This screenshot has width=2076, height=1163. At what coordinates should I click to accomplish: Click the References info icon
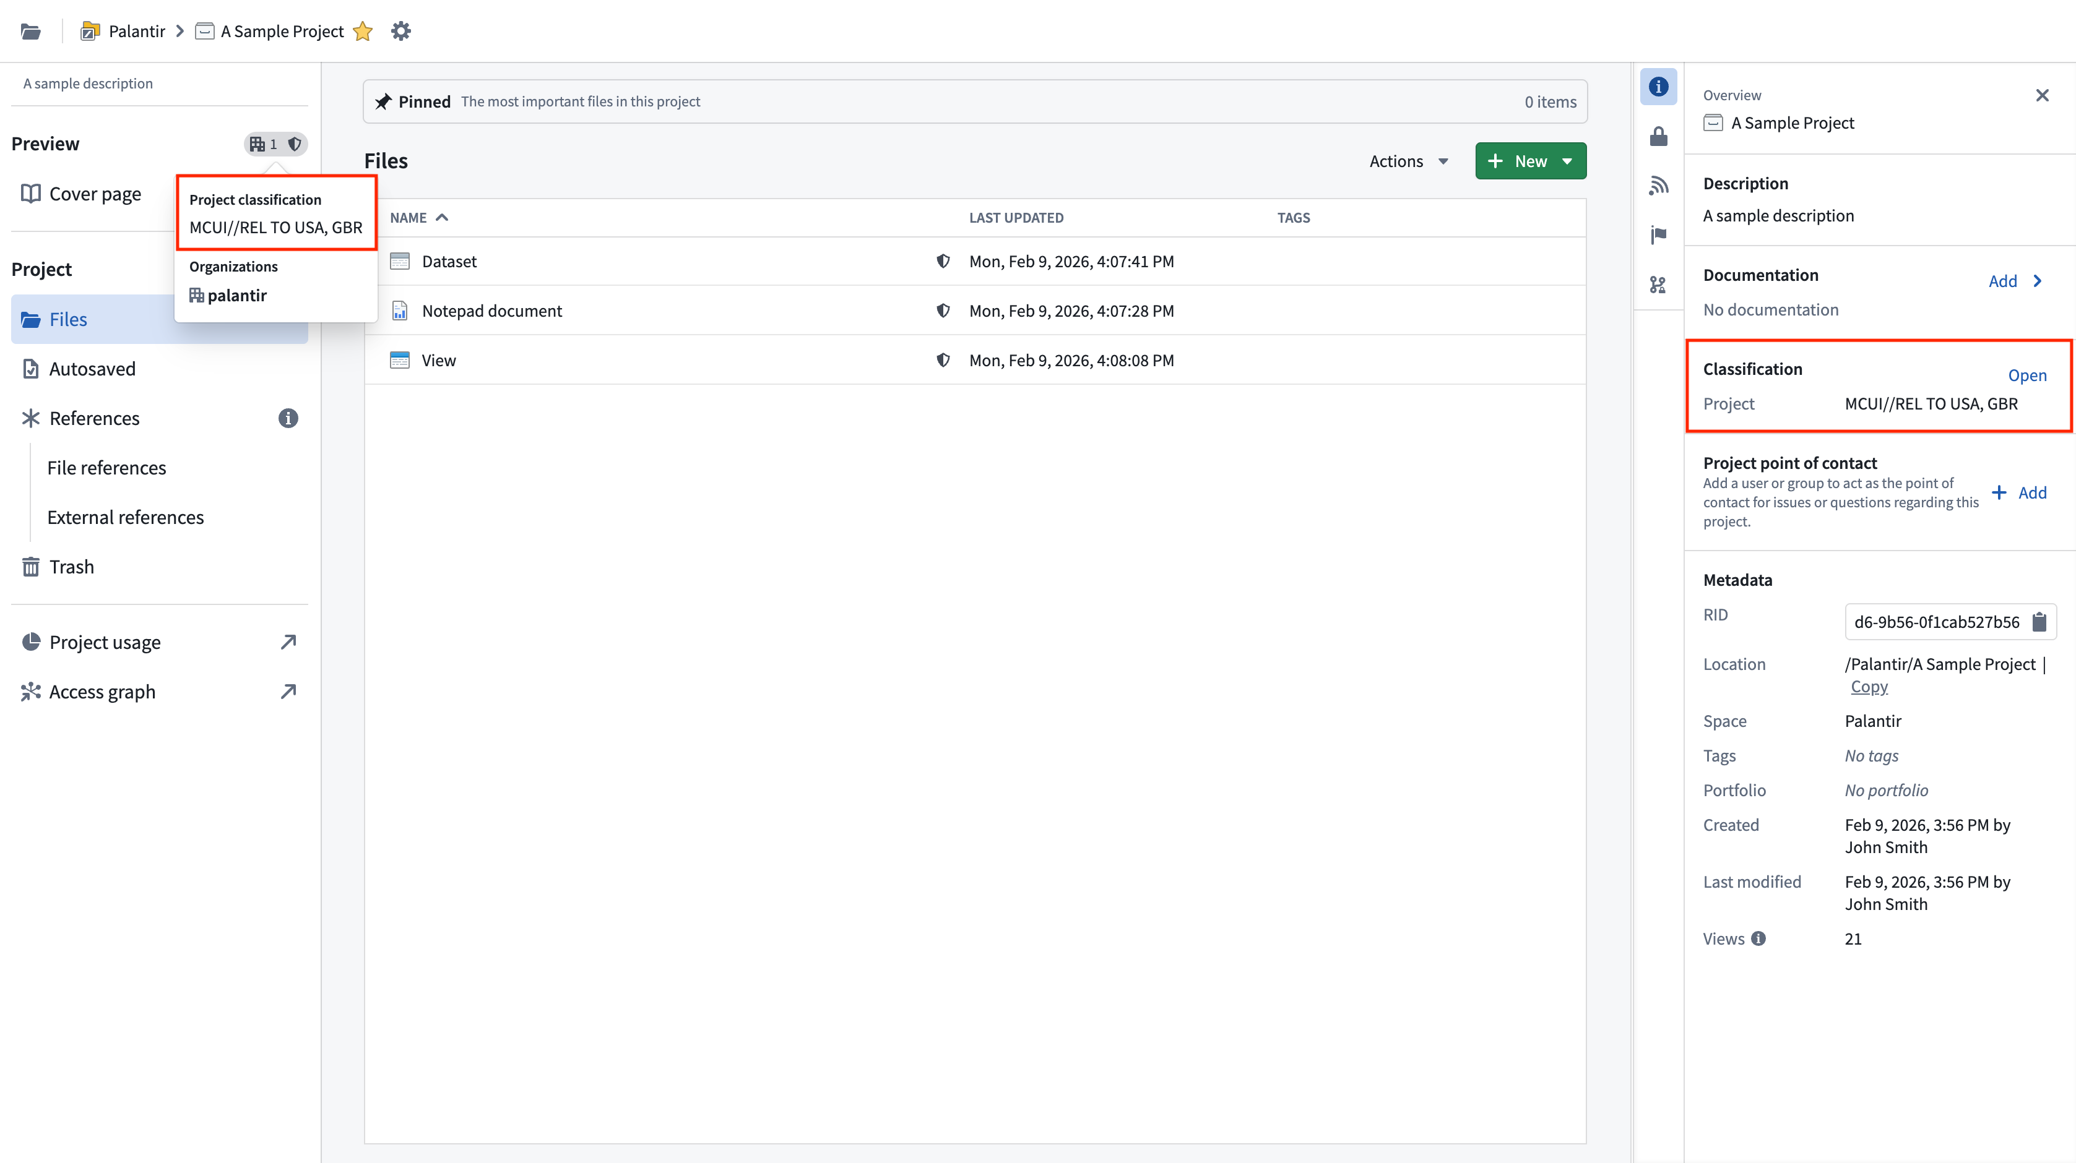288,418
